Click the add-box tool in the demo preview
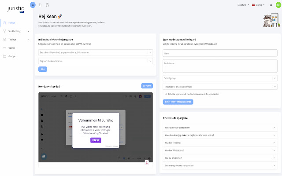Image resolution: width=282 pixels, height=176 pixels. point(42,115)
